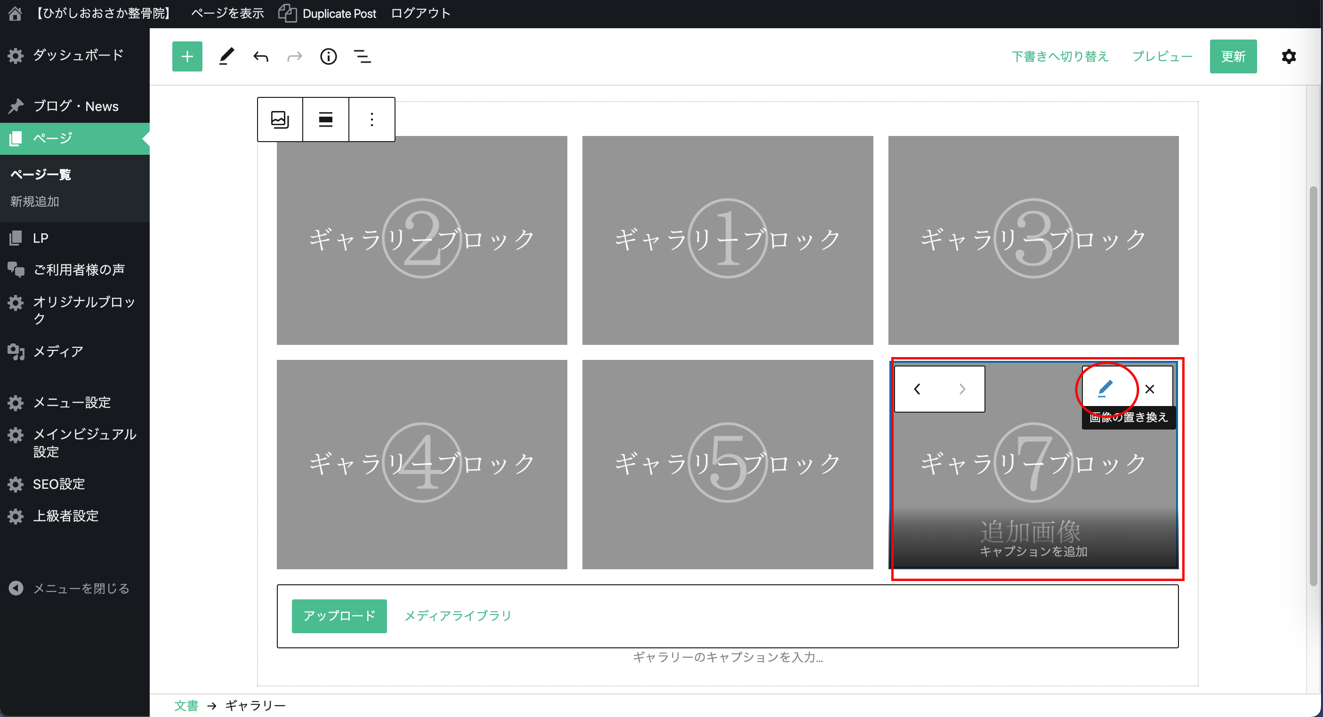Select the ギャラリーブロック 4 thumbnail
This screenshot has width=1323, height=717.
click(x=422, y=464)
